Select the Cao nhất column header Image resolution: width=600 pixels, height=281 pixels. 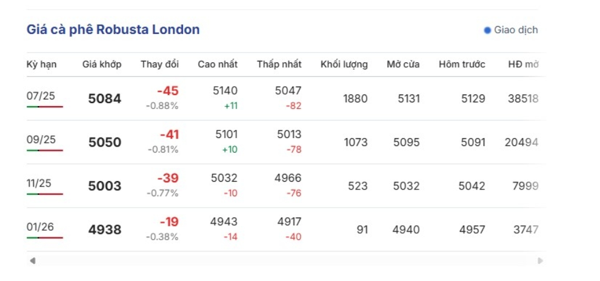pos(218,64)
